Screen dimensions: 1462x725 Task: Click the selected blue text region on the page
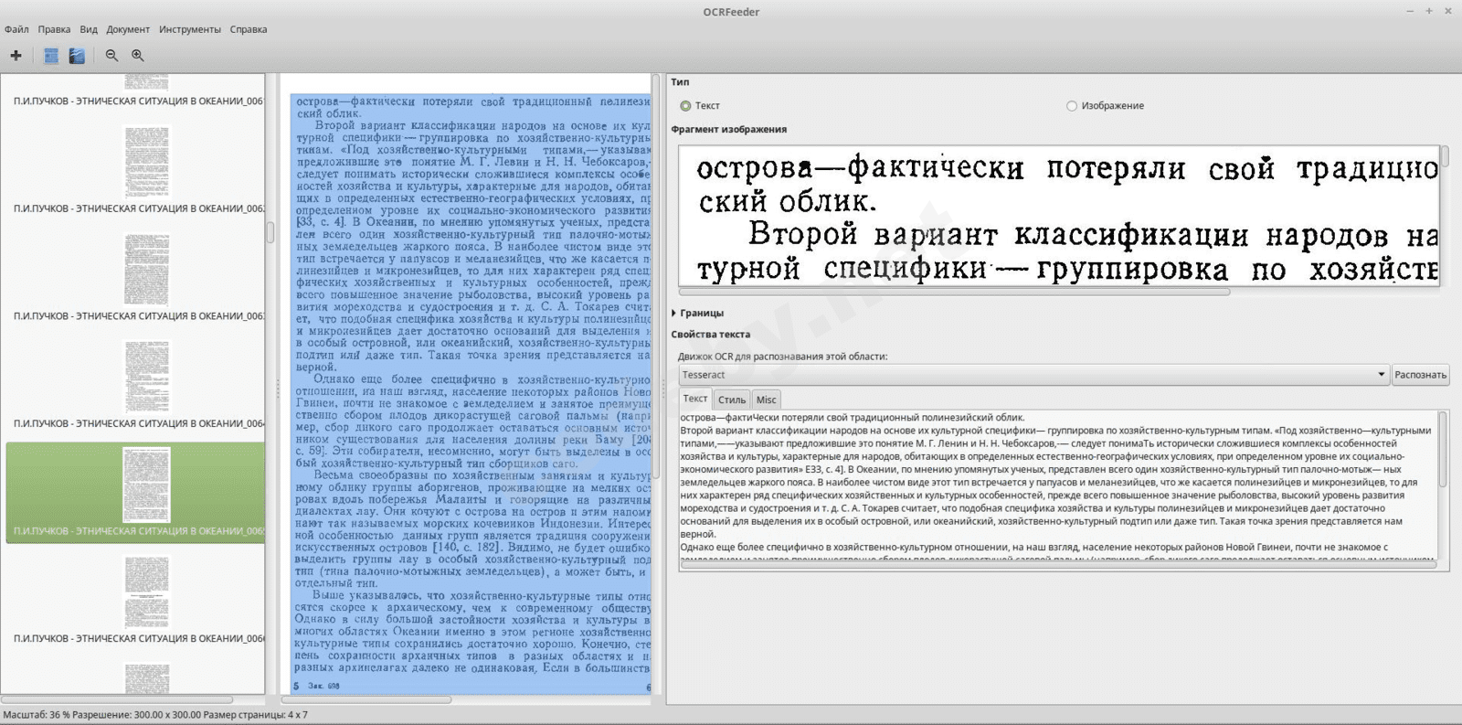pos(471,393)
